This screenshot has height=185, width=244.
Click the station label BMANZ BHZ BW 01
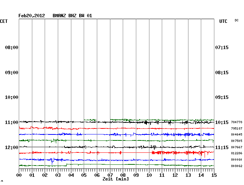(72, 16)
